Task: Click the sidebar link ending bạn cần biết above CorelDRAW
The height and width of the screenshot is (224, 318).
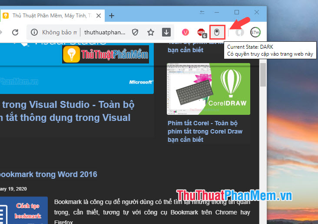Action: coord(185,50)
